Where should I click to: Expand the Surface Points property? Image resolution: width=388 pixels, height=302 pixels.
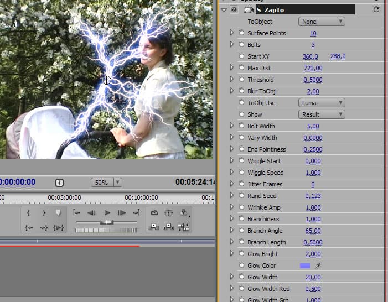pos(231,33)
